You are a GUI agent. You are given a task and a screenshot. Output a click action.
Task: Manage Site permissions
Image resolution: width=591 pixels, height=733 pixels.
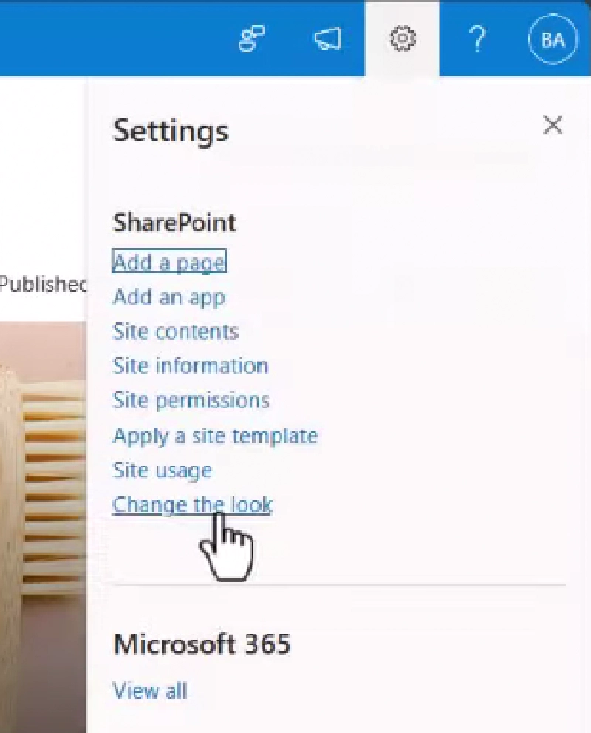pyautogui.click(x=191, y=400)
